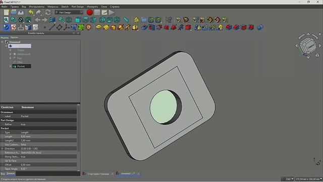
Task: Fit entire model in the view
Action: point(6,20)
